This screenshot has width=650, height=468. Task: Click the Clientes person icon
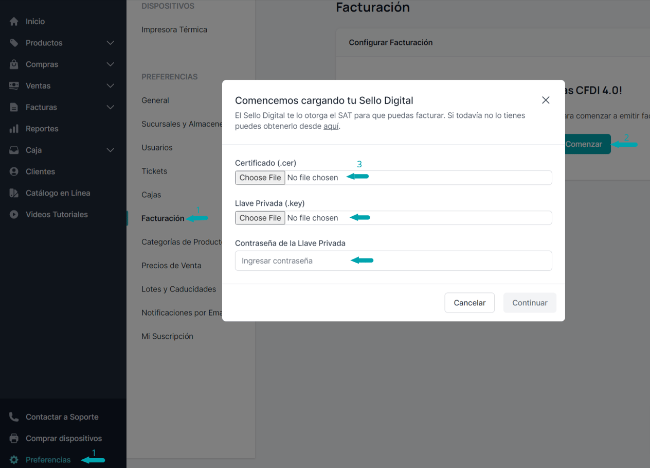click(x=13, y=171)
